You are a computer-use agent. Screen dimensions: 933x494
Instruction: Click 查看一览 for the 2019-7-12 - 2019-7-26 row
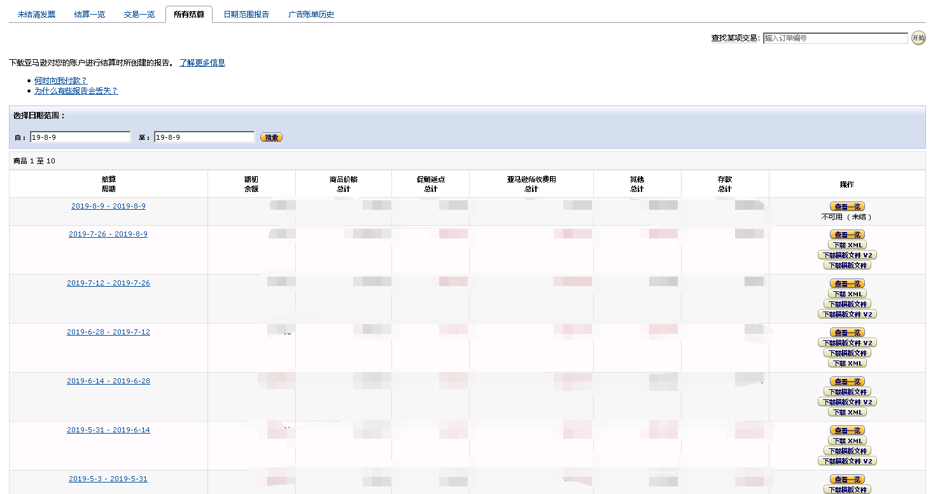(847, 284)
